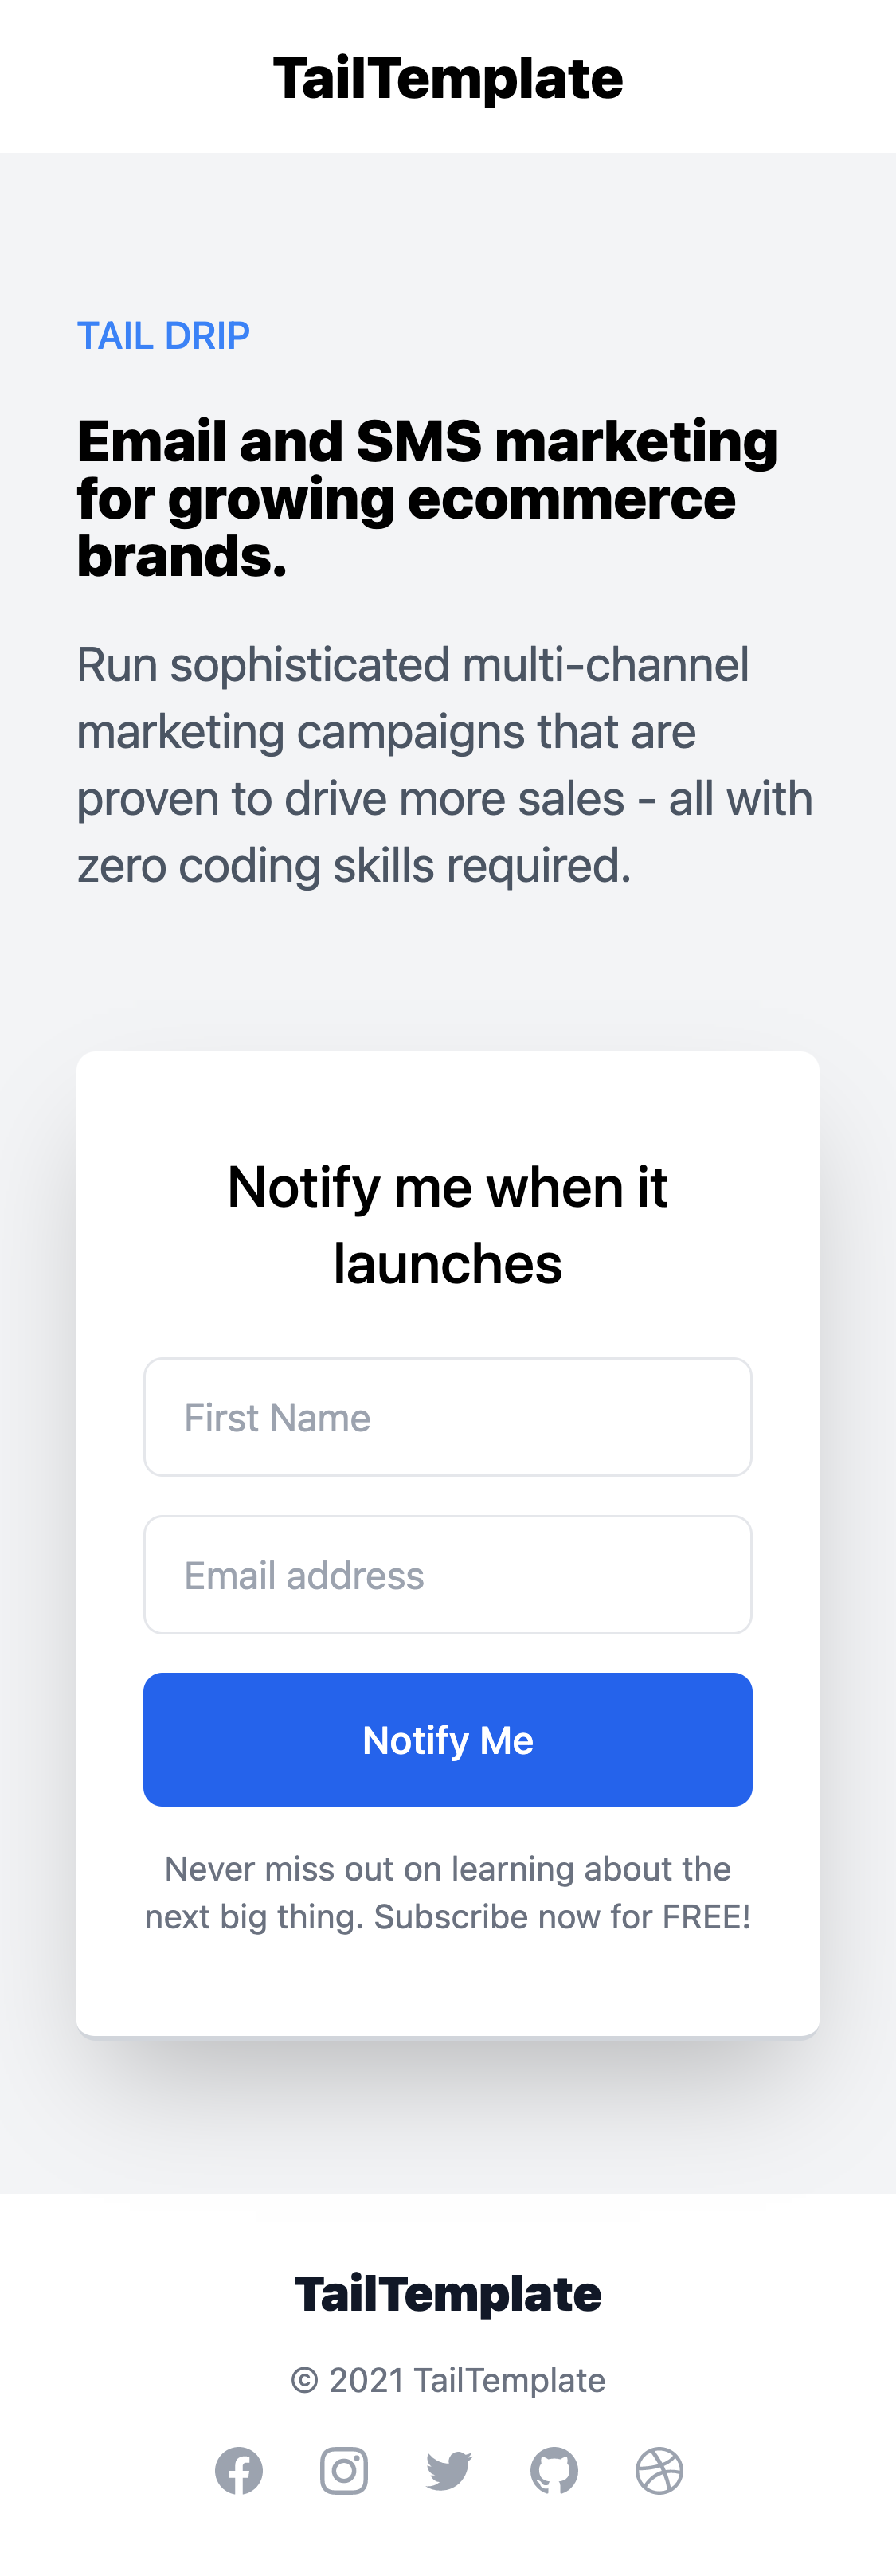Click the zero coding skills required line
896x2576 pixels.
coord(354,866)
